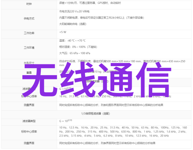Image resolution: width=193 pixels, height=150 pixels.
Task: Select the 工作环境 row label
Action: tap(29, 48)
